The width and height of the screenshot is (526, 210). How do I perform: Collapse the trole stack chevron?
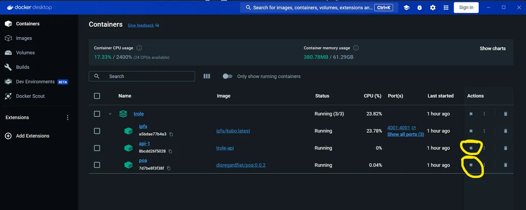pyautogui.click(x=110, y=114)
